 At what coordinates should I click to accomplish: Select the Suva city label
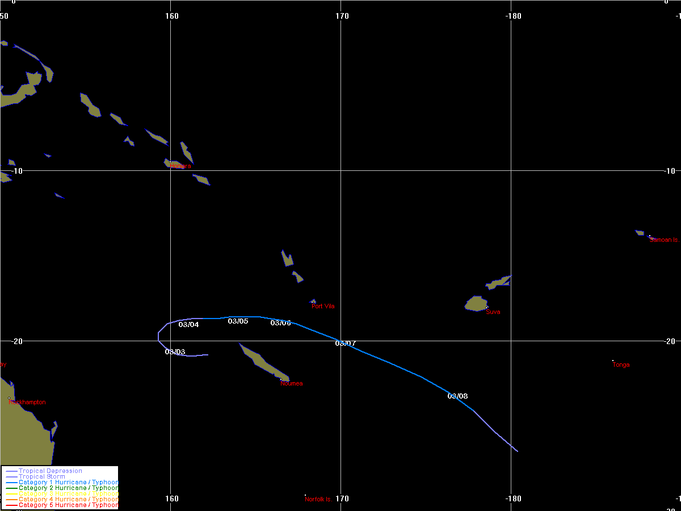click(493, 312)
